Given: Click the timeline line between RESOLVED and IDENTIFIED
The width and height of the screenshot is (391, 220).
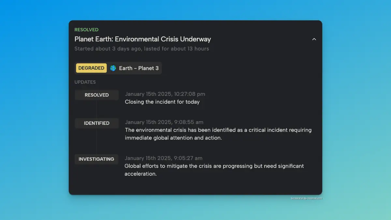Looking at the screenshot, I should tap(97, 109).
